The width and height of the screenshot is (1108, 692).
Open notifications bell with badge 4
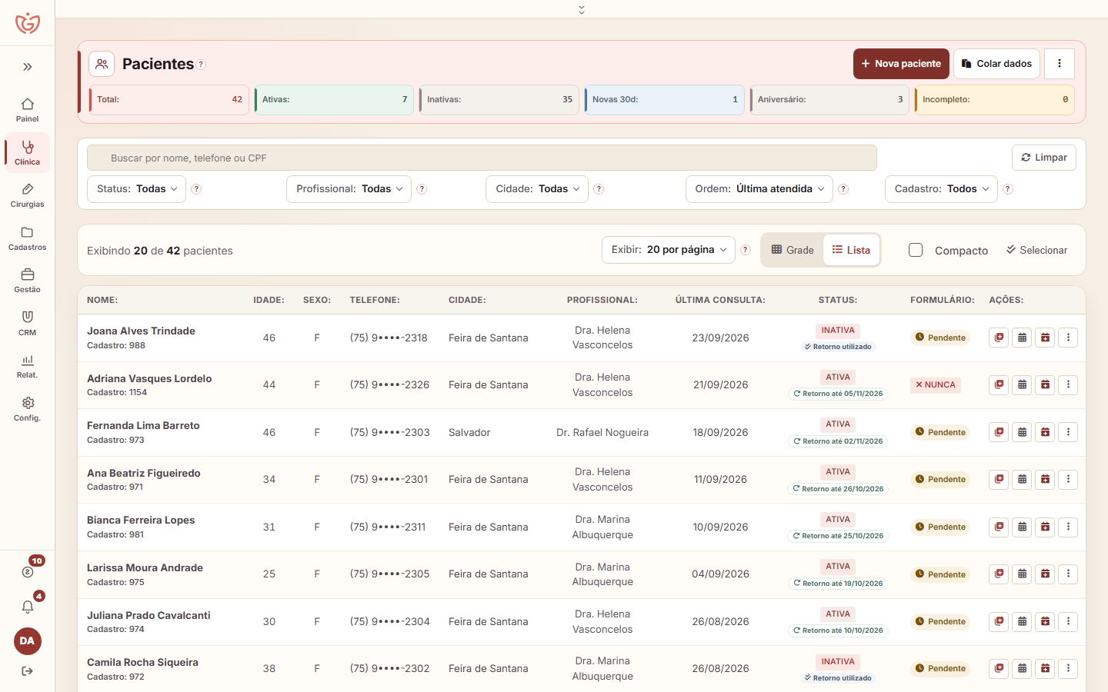[x=28, y=607]
